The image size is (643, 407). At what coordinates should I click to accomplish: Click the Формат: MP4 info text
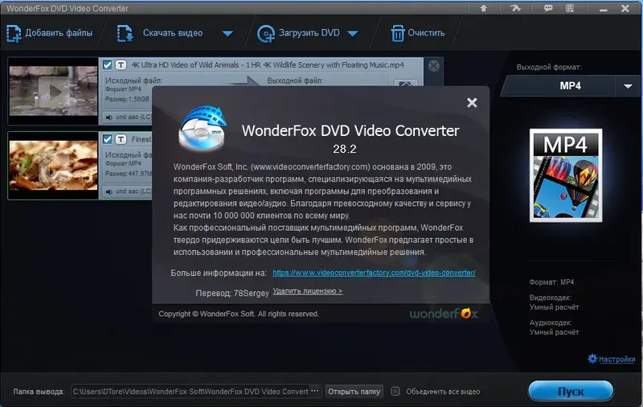coord(551,282)
